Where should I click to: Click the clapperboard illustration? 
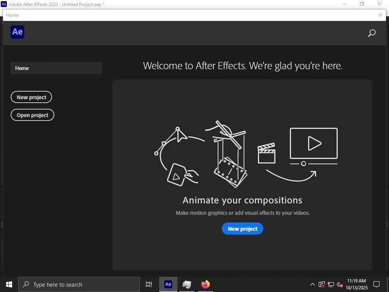[266, 153]
